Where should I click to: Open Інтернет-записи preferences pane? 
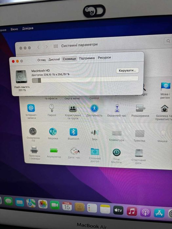click(x=31, y=112)
